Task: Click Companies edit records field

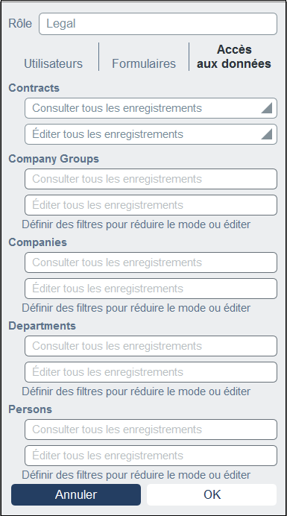Action: [x=151, y=289]
